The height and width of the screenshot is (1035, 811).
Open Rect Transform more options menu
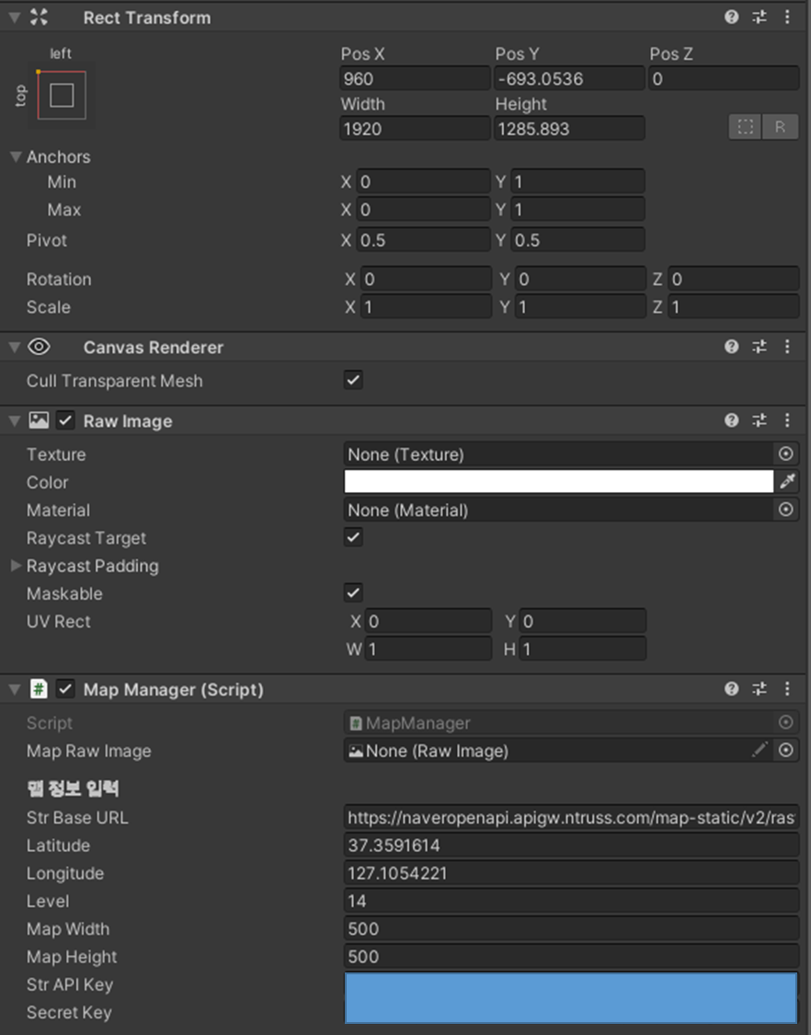tap(787, 17)
